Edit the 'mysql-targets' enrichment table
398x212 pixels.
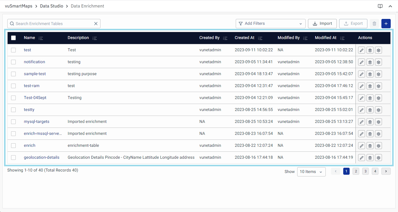361,122
